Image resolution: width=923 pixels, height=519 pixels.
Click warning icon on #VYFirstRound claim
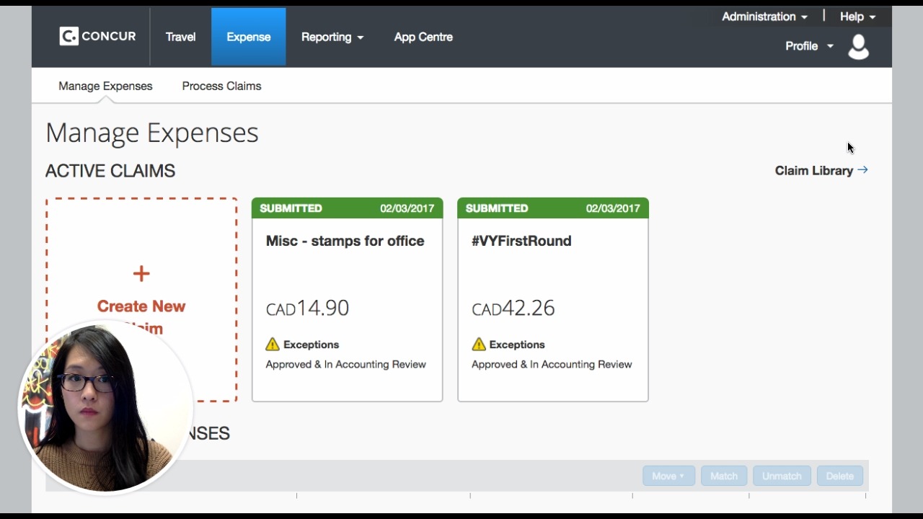tap(479, 344)
